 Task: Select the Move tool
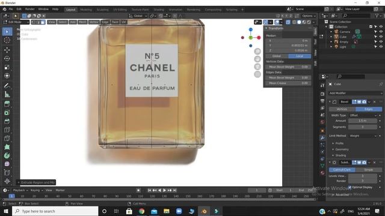[7, 50]
